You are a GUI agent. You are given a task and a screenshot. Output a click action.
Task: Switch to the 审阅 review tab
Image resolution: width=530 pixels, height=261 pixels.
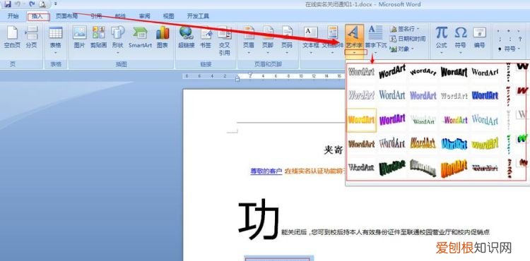145,16
